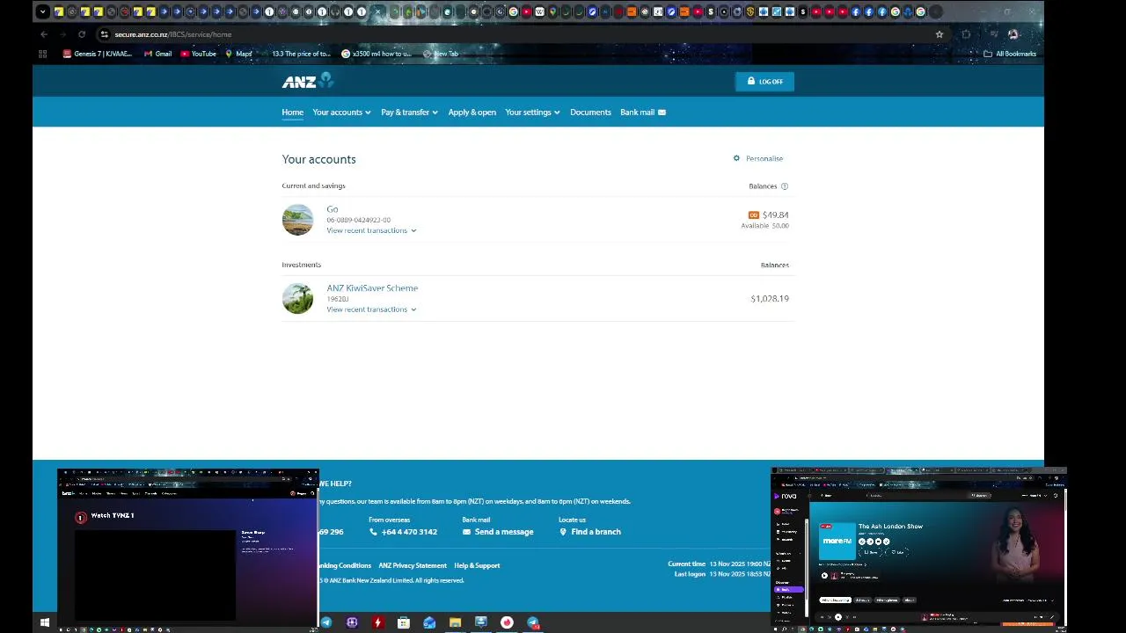The width and height of the screenshot is (1126, 633).
Task: Expand recent transactions for Go account
Action: tap(371, 230)
